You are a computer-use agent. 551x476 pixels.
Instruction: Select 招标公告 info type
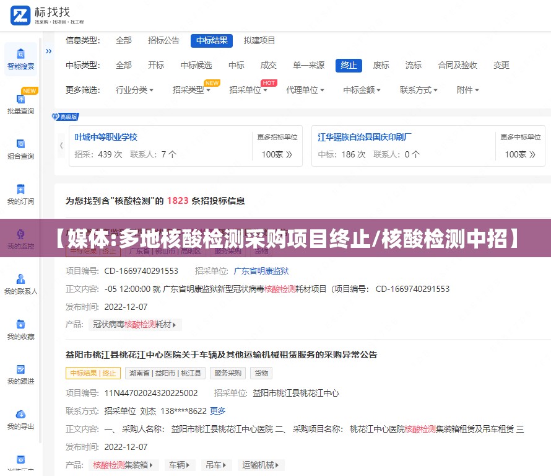pyautogui.click(x=164, y=40)
